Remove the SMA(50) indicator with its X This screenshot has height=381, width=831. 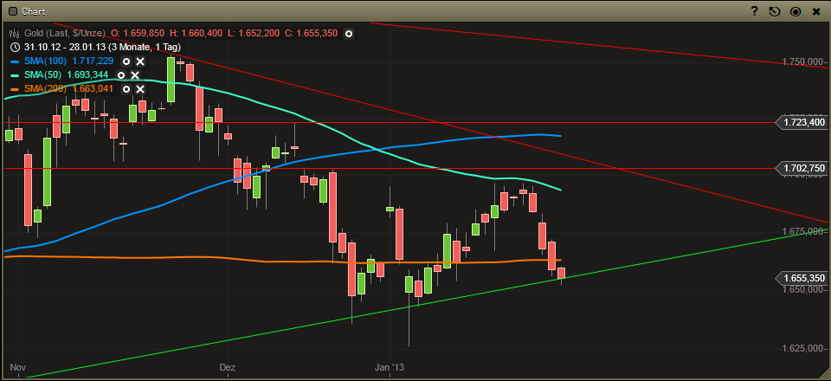tap(135, 74)
